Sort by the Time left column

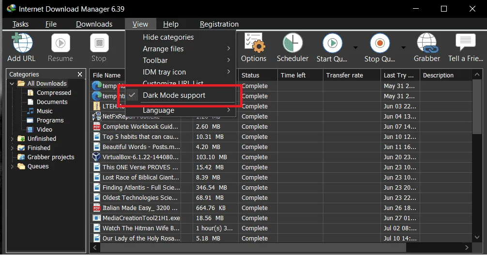pos(300,75)
